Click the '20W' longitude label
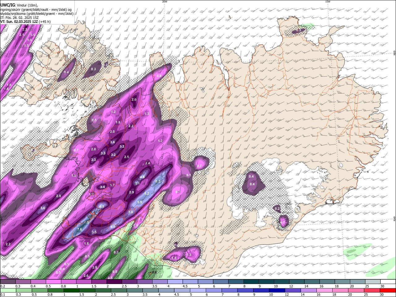The image size is (396, 297). coord(165,2)
